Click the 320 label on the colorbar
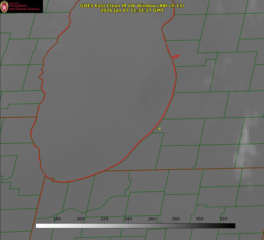The width and height of the screenshot is (264, 240). [x=223, y=219]
